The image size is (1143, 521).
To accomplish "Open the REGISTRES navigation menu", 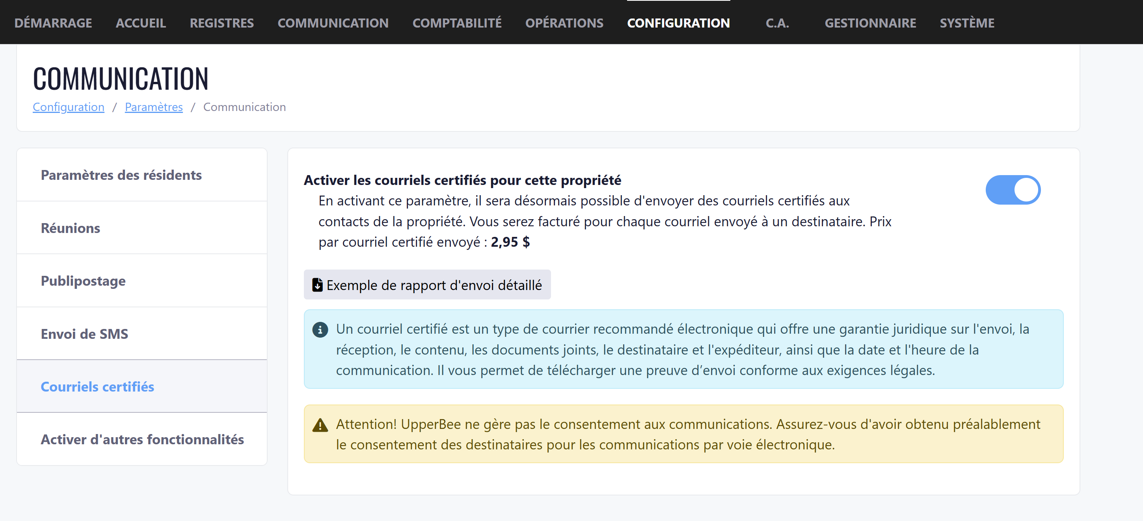I will coord(222,23).
